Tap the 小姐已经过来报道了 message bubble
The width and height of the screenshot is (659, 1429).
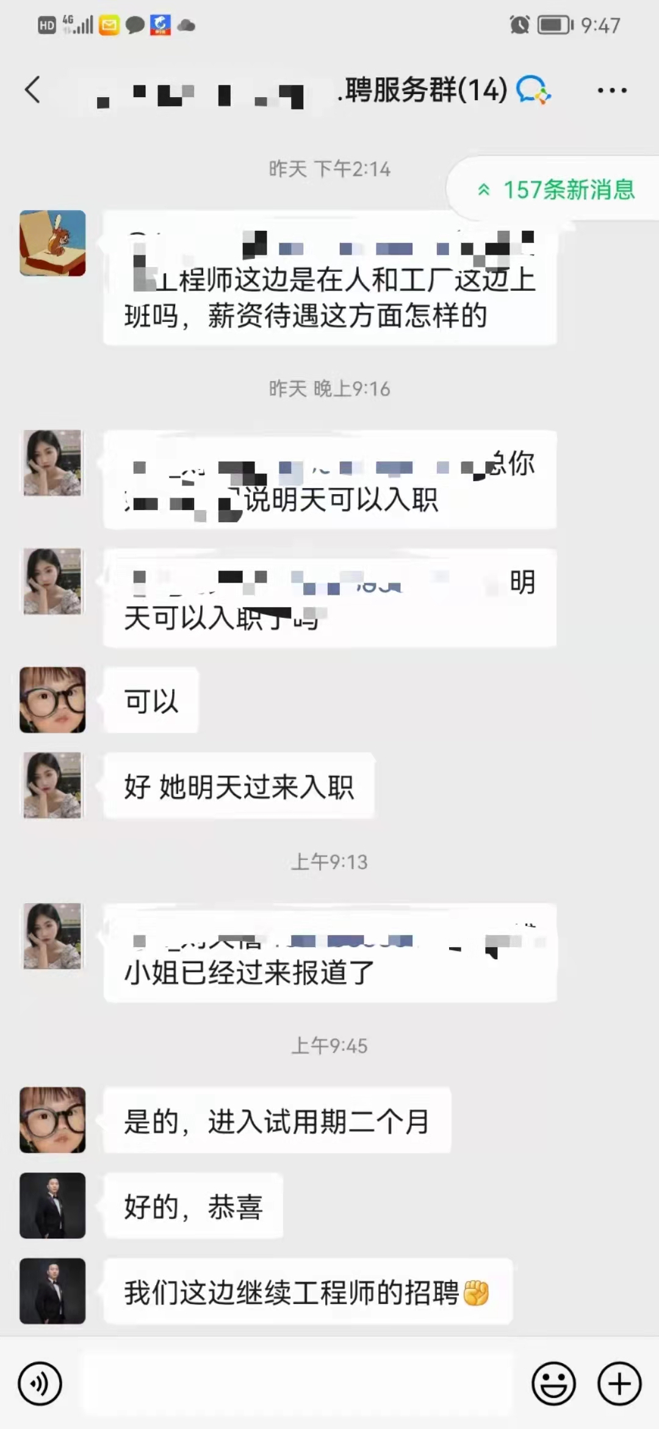330,953
